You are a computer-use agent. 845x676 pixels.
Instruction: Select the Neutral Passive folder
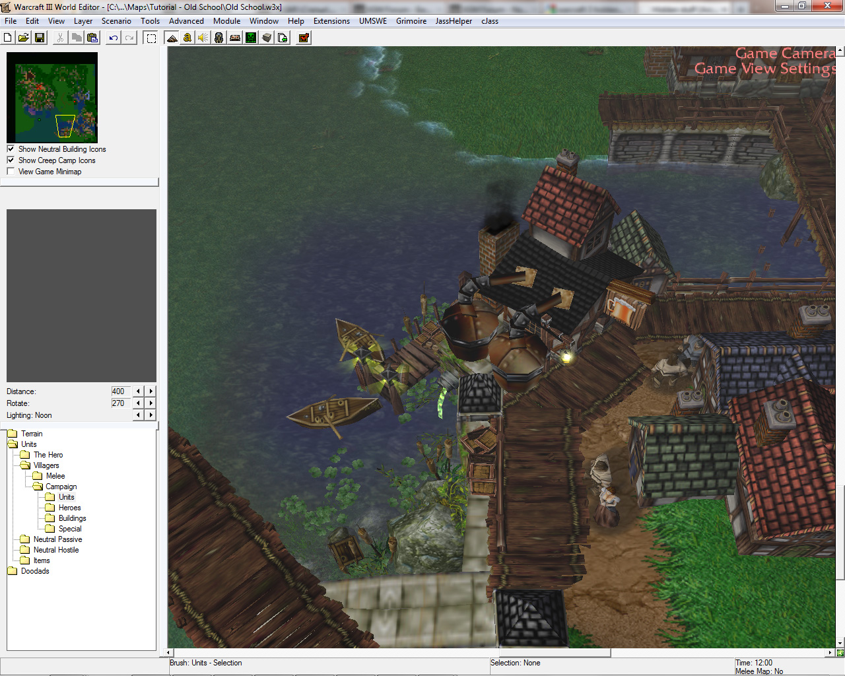point(58,539)
